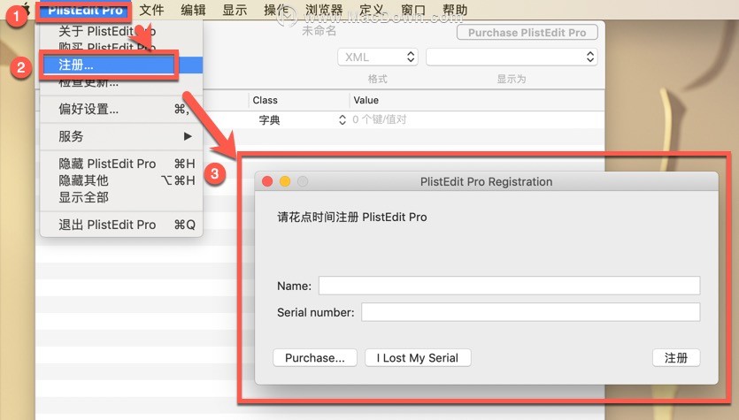
Task: Click the Purchase PlistEdit Pro button
Action: coord(527,33)
